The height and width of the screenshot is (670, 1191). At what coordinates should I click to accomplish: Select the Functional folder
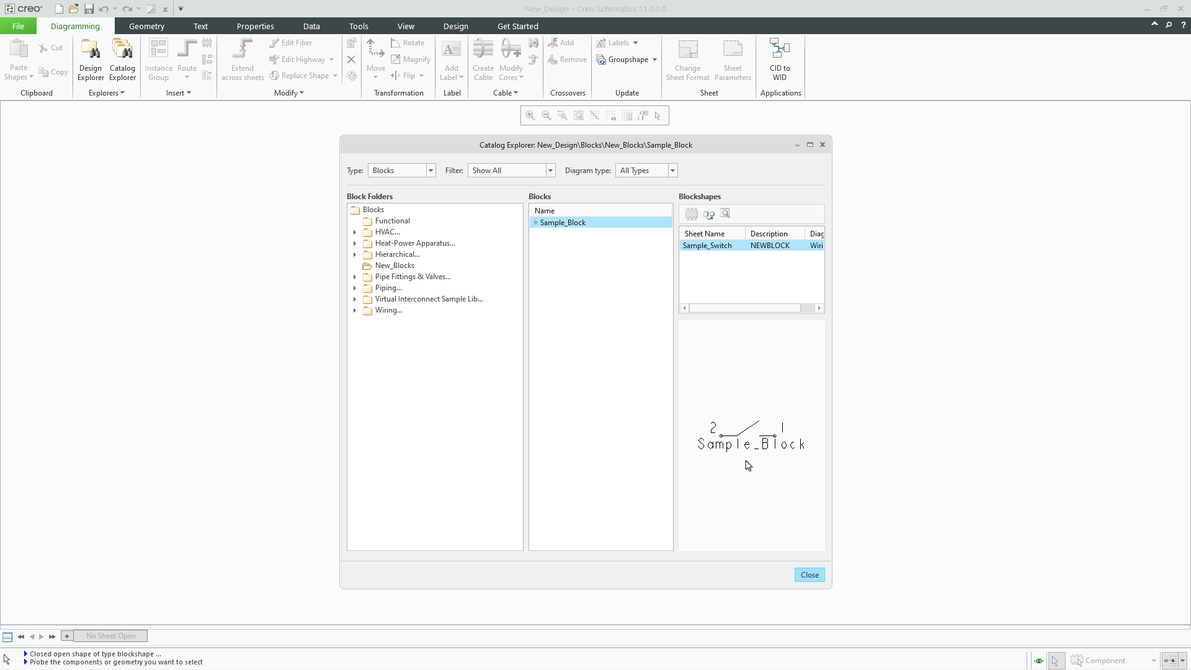tap(392, 221)
